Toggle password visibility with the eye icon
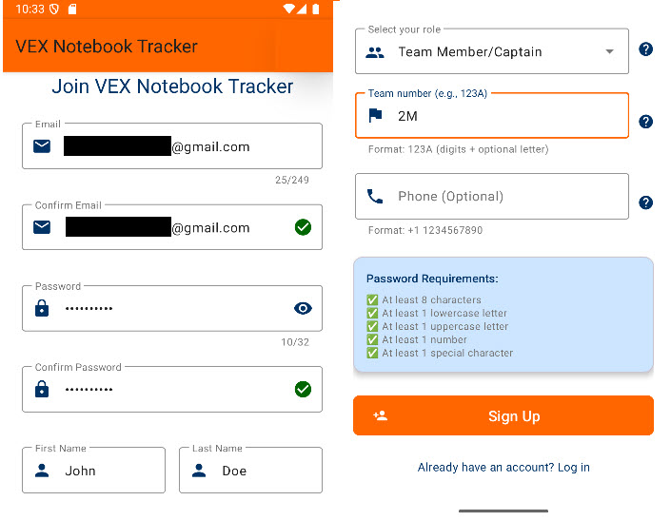The height and width of the screenshot is (520, 671). pos(303,308)
